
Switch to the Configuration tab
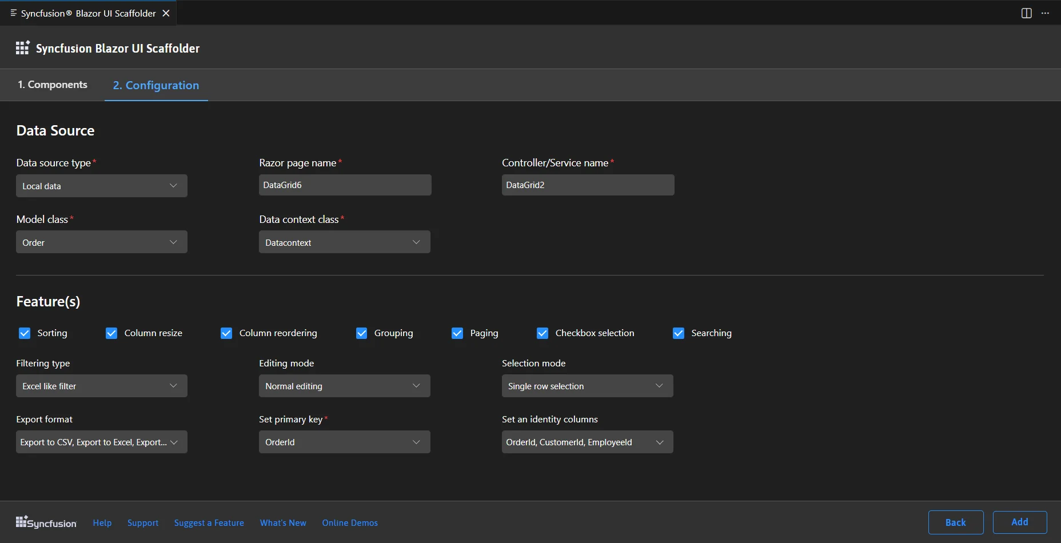pos(155,85)
